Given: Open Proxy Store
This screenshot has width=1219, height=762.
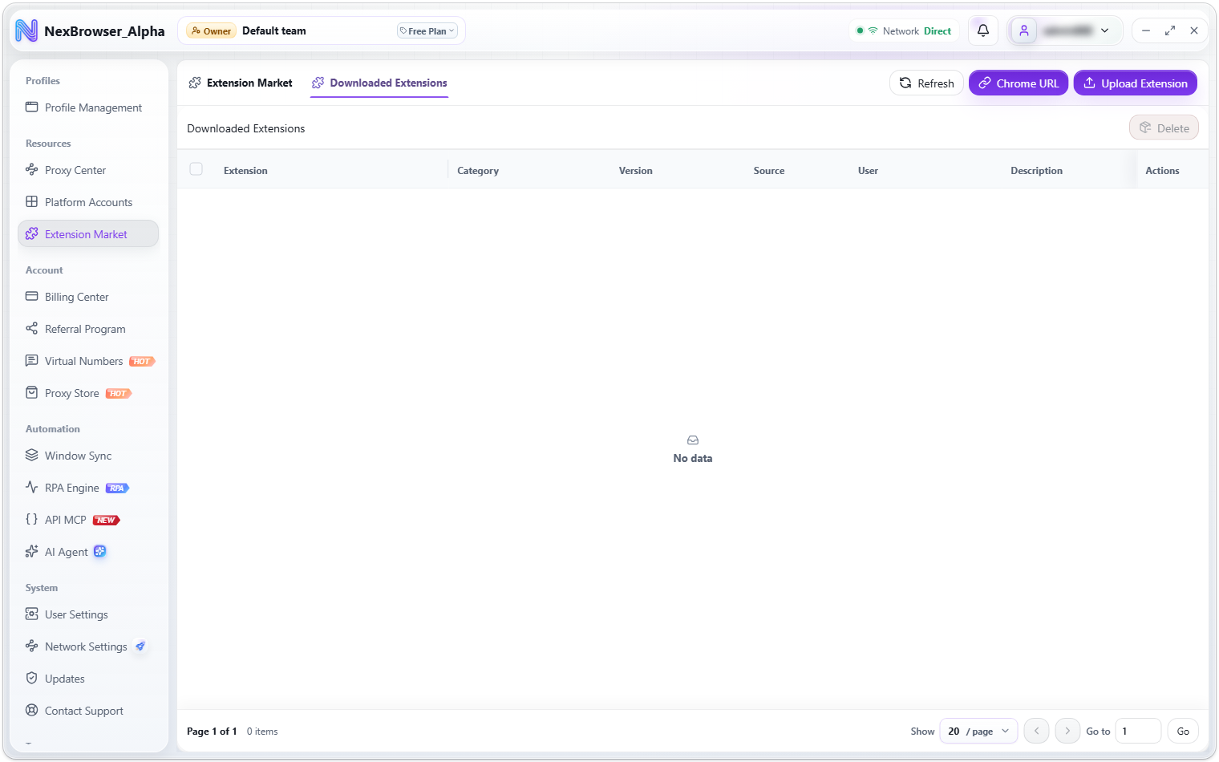Looking at the screenshot, I should click(x=88, y=393).
